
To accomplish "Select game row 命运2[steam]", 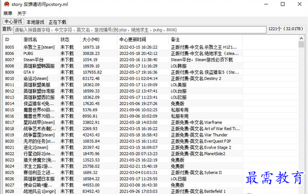I will (x=123, y=79).
